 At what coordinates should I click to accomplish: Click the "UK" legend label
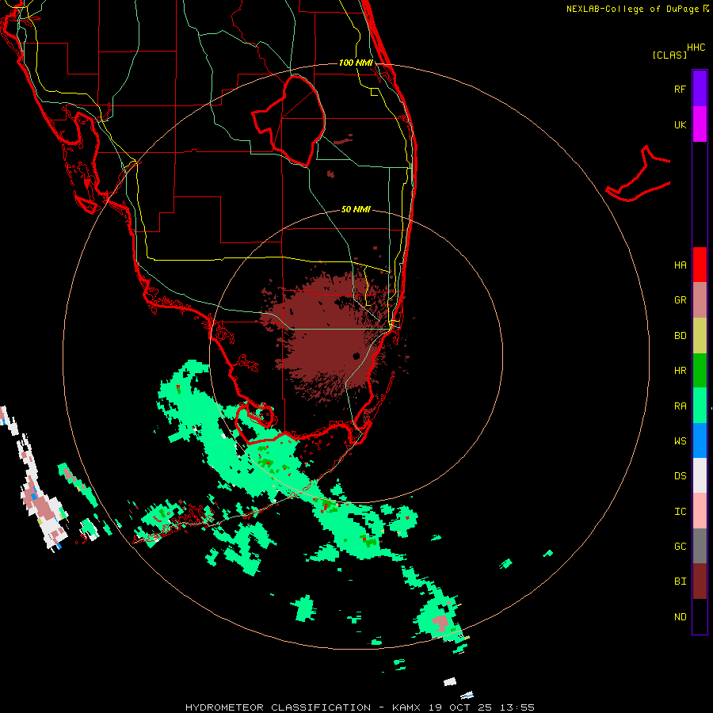[680, 125]
